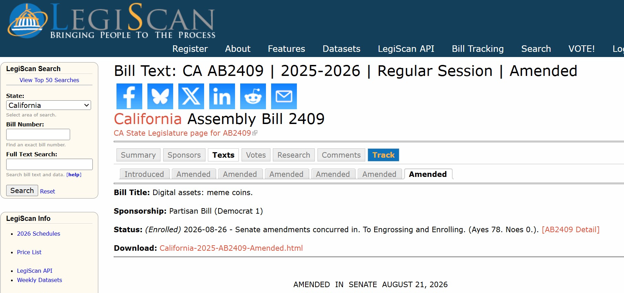Click the Reset link beside Search
This screenshot has height=293, width=624.
47,191
